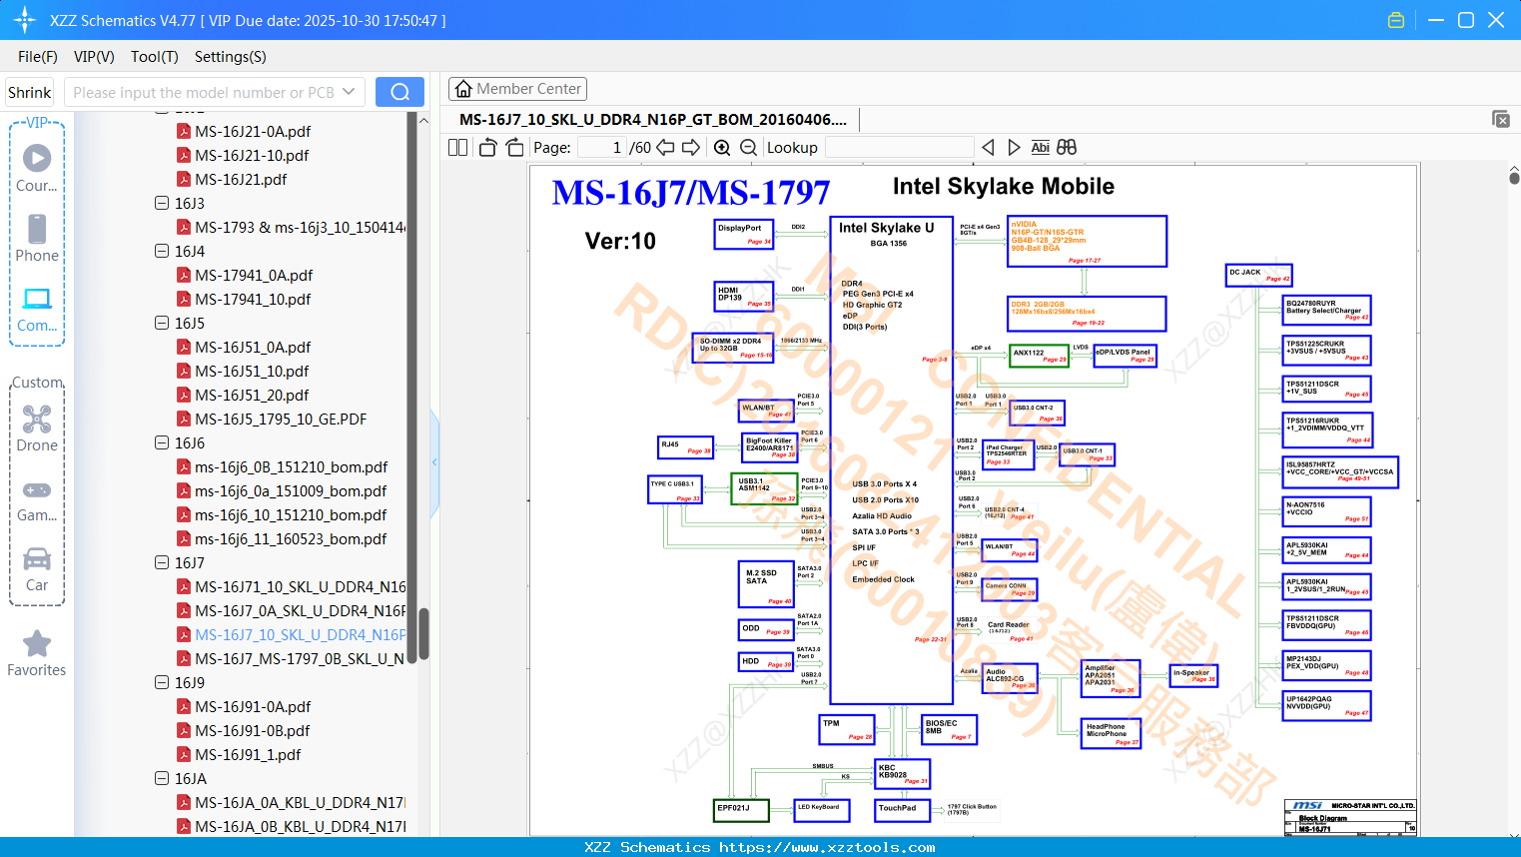Click the window icon right of document tabs
The height and width of the screenshot is (857, 1521).
tap(1501, 119)
